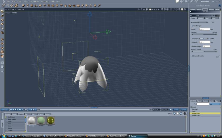Image resolution: width=222 pixels, height=138 pixels.
Task: Click the hammer-shaped icon in top toolbar
Action: (x=99, y=6)
